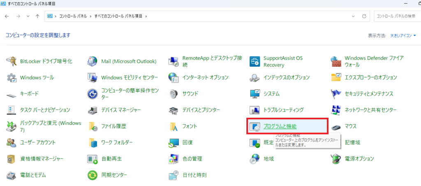Open the システム monitor icon
This screenshot has width=421, height=186.
coord(254,94)
